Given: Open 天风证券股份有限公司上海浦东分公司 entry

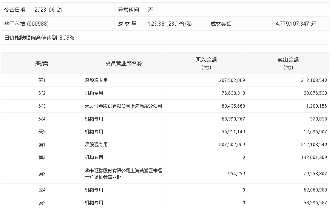Looking at the screenshot, I should coord(123,106).
